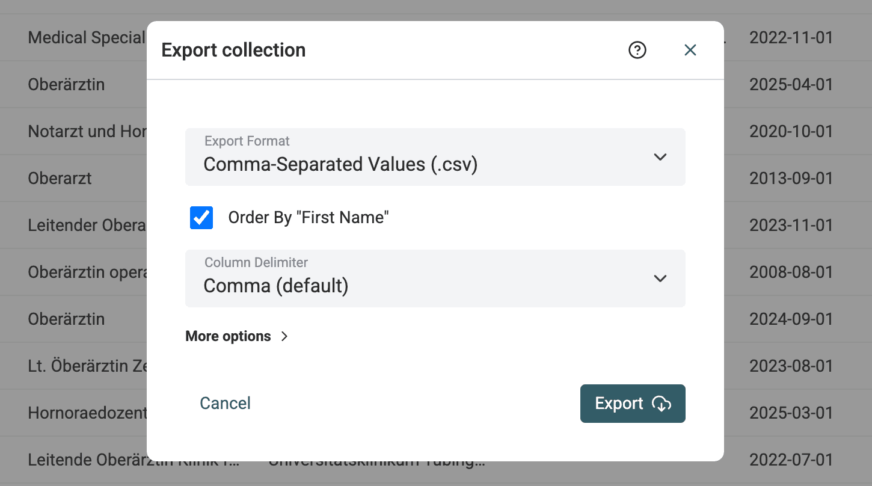This screenshot has height=486, width=872.
Task: Uncheck Order By "First Name" checkbox
Action: click(201, 218)
